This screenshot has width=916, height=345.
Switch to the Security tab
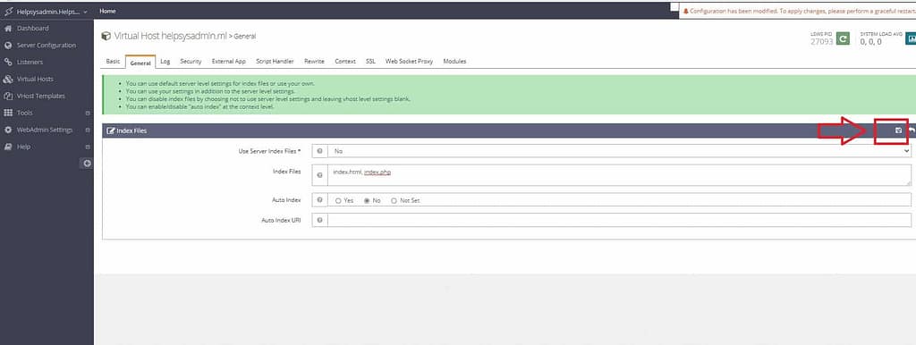coord(191,62)
